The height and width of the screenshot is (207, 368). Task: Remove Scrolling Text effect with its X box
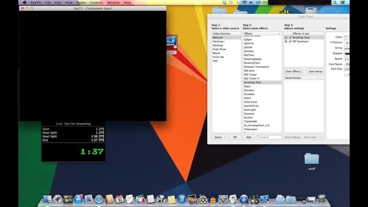[x=286, y=37]
